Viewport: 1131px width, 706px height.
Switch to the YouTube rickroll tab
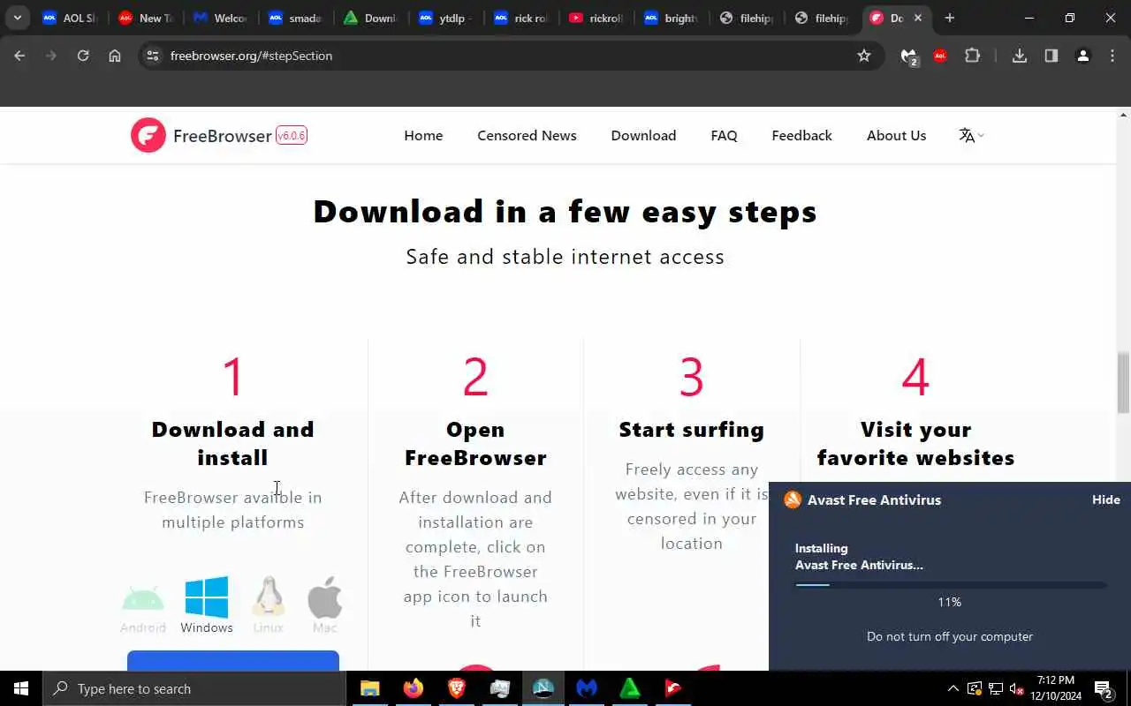[x=596, y=18]
